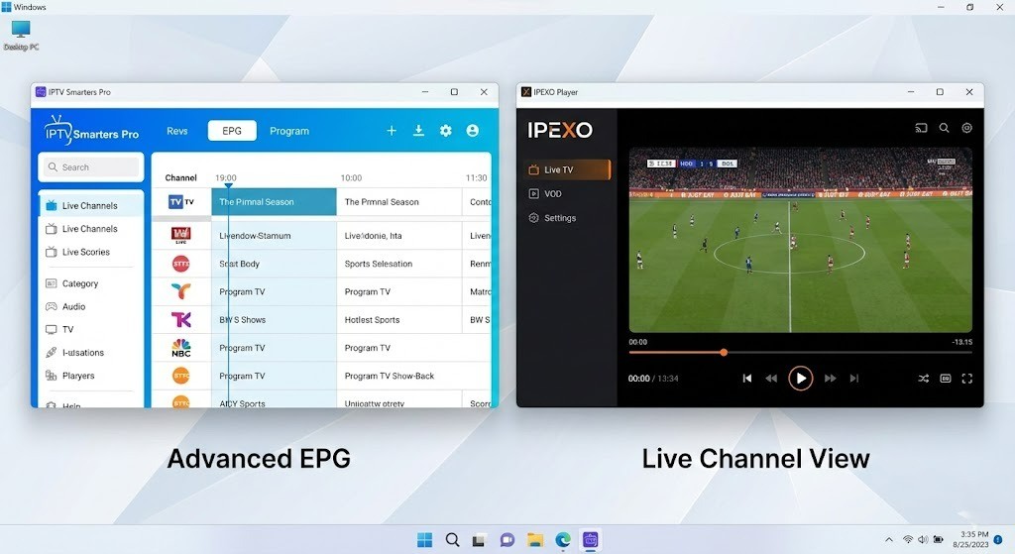Click the gear icon atop IPEXO Player
The height and width of the screenshot is (554, 1015).
coord(967,128)
